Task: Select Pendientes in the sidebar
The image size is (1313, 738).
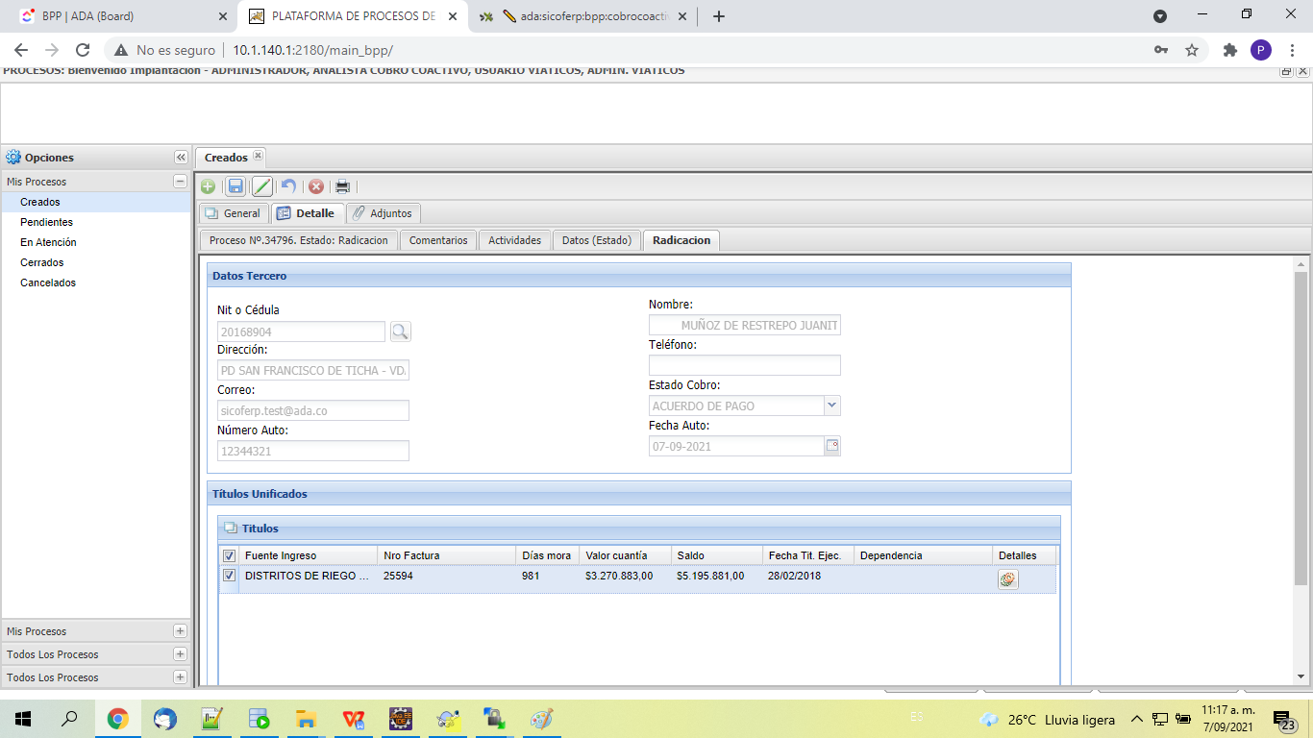Action: pos(46,222)
